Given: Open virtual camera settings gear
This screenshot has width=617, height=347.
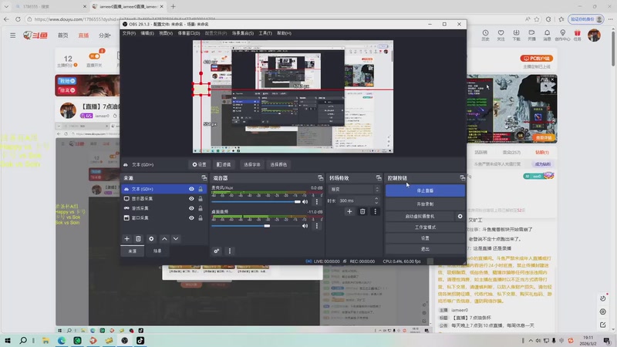Looking at the screenshot, I should [460, 217].
